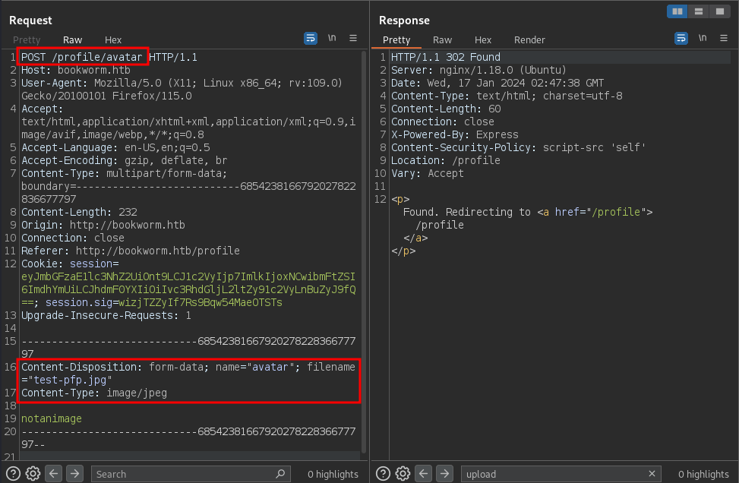Screen dimensions: 739x483
Task: Toggle non-printable \n characters in Response
Action: point(703,38)
